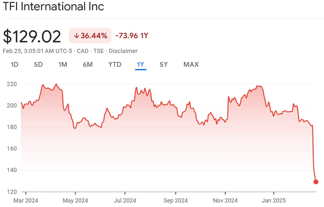Click the Mar 2024 axis label

pos(26,201)
